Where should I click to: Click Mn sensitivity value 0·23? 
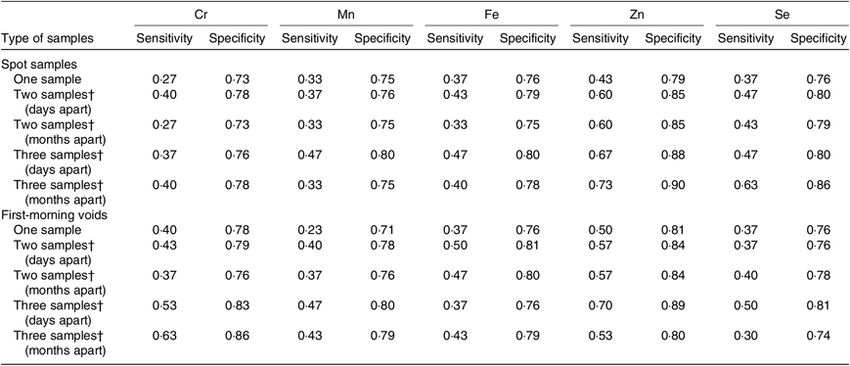click(x=309, y=228)
